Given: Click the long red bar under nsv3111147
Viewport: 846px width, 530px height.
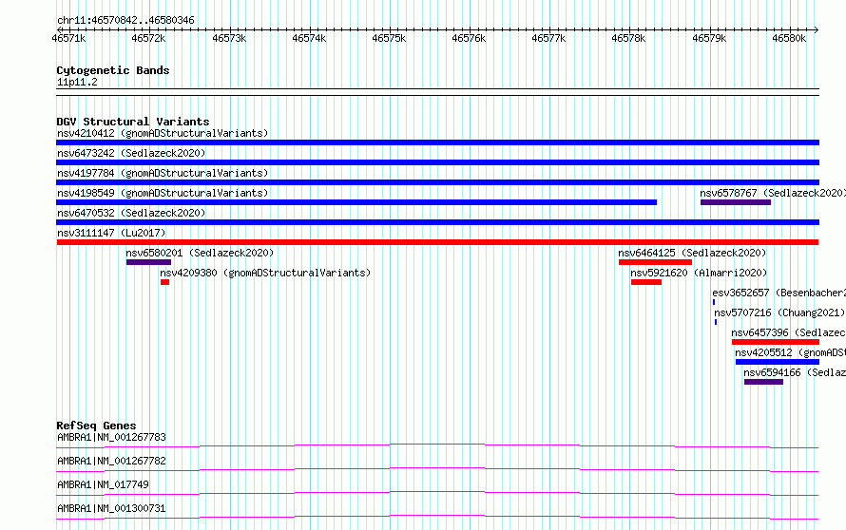Looking at the screenshot, I should (x=437, y=242).
